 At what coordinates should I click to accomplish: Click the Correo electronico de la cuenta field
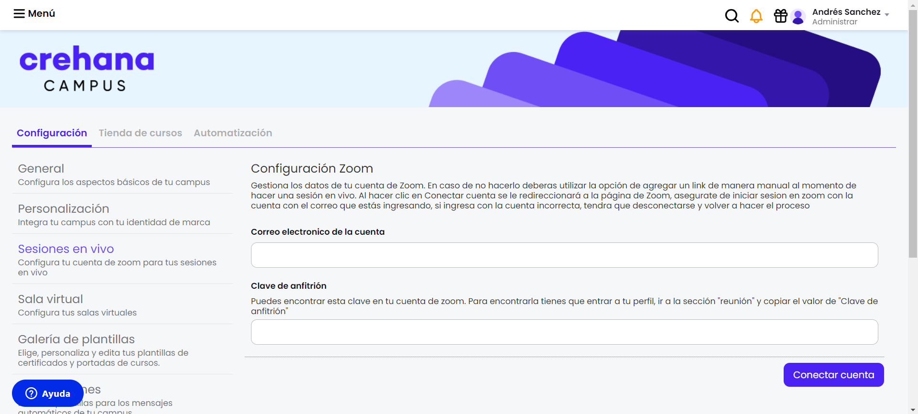564,255
